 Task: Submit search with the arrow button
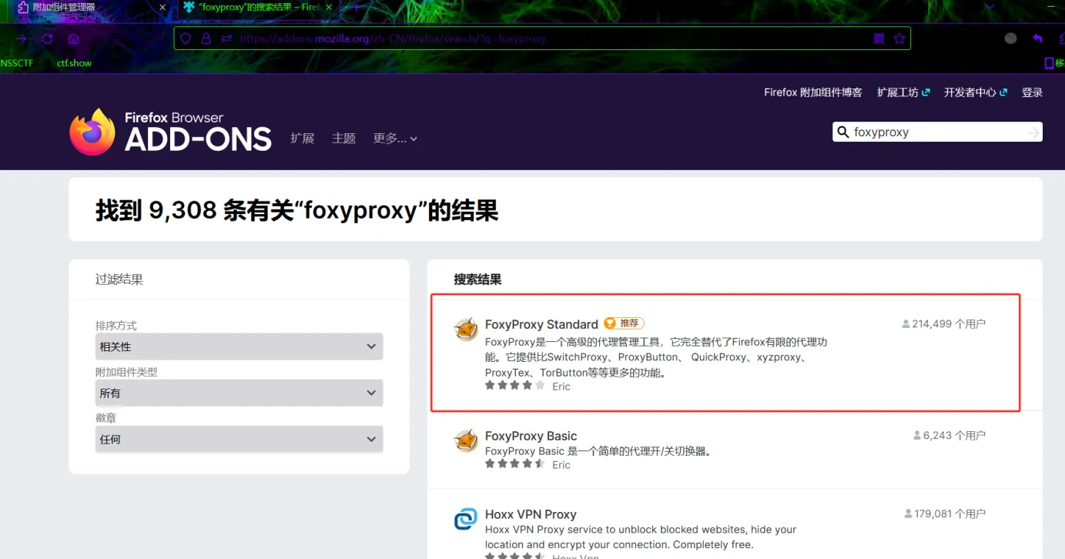point(1033,133)
